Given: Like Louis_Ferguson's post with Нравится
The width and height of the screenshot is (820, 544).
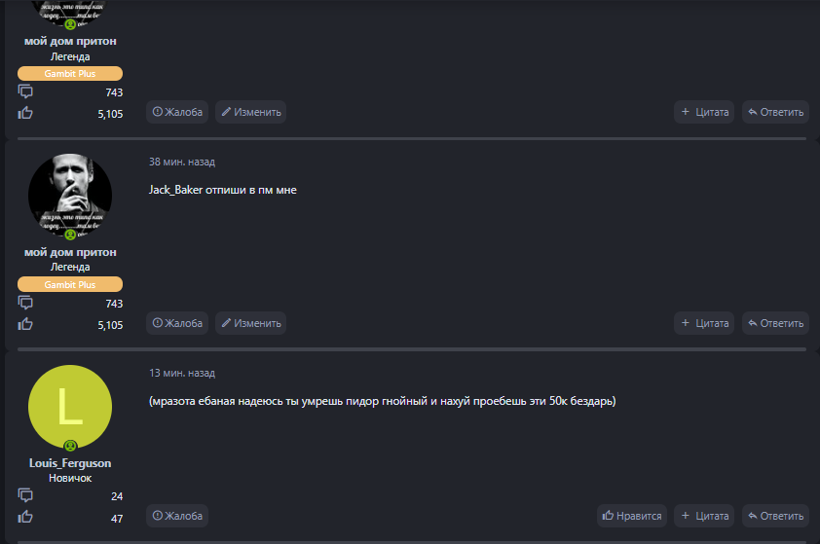Looking at the screenshot, I should (x=632, y=516).
